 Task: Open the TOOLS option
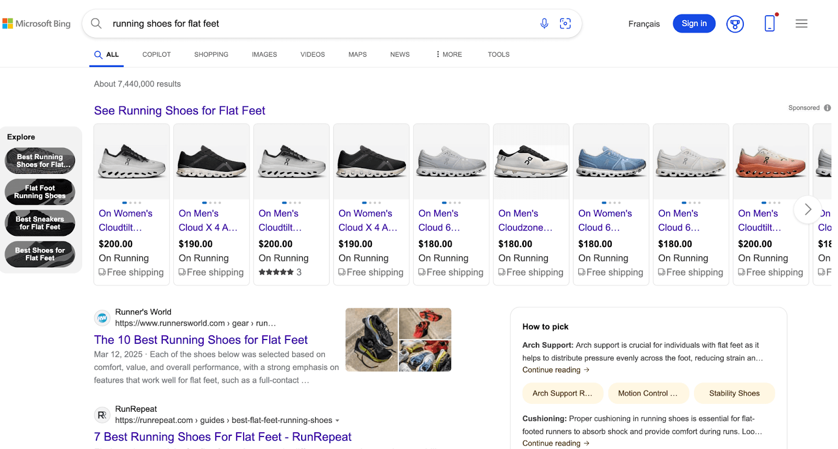click(499, 54)
